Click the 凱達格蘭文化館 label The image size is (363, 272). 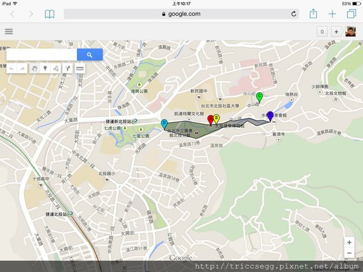coord(189,114)
